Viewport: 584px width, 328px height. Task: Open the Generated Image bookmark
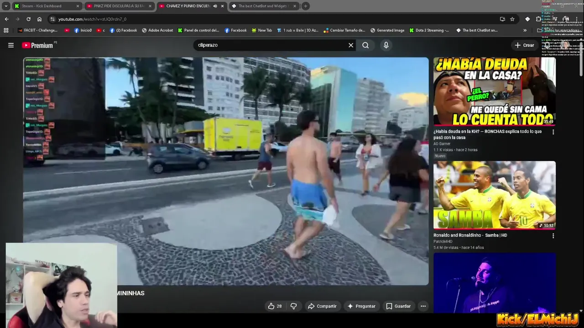pos(387,30)
